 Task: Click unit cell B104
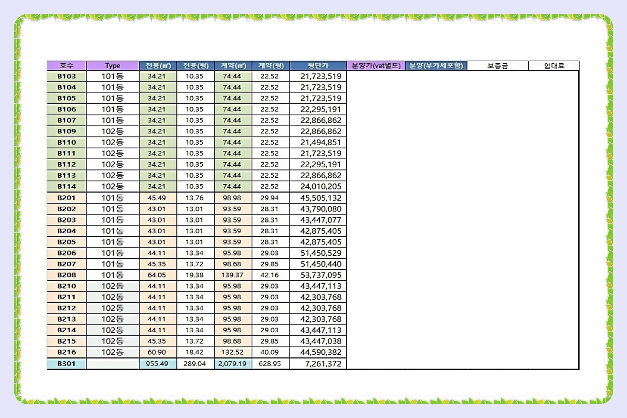[66, 87]
